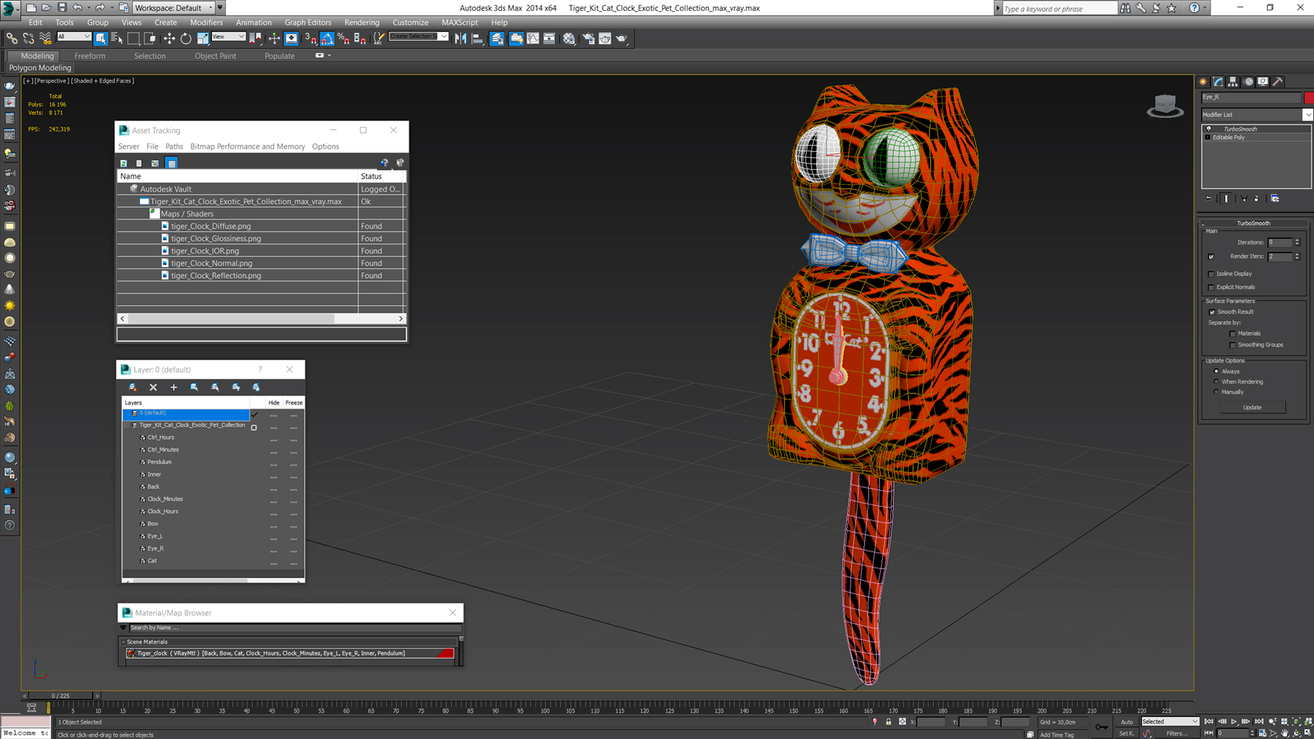Select Manually update radio button
Screen dimensions: 1314x739
[1216, 392]
